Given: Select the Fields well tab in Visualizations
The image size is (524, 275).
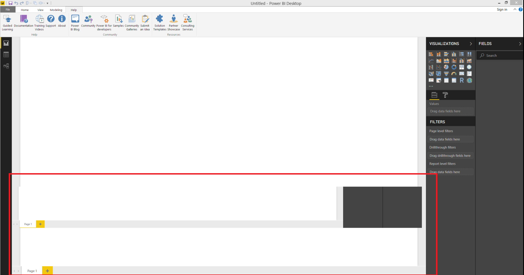Looking at the screenshot, I should pyautogui.click(x=434, y=95).
